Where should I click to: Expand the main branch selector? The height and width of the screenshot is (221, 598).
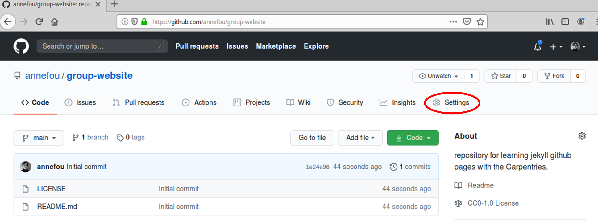(39, 138)
